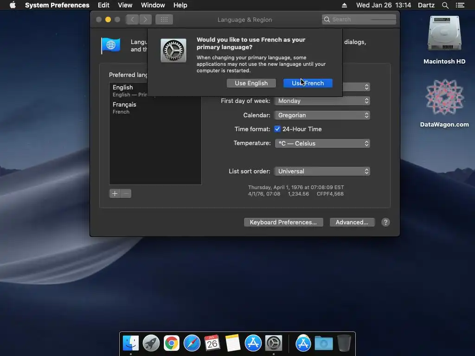The width and height of the screenshot is (475, 356).
Task: Click the Advanced button
Action: tap(352, 222)
